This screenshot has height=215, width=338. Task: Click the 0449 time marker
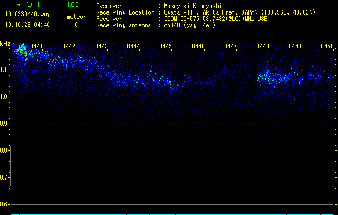[x=295, y=46]
